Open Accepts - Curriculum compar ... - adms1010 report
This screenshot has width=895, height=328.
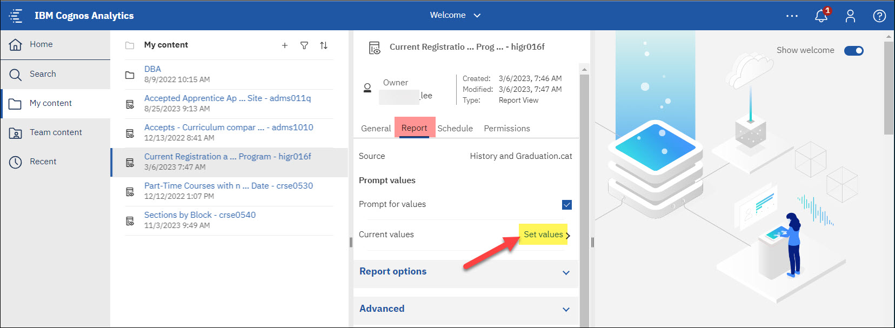[x=229, y=127]
